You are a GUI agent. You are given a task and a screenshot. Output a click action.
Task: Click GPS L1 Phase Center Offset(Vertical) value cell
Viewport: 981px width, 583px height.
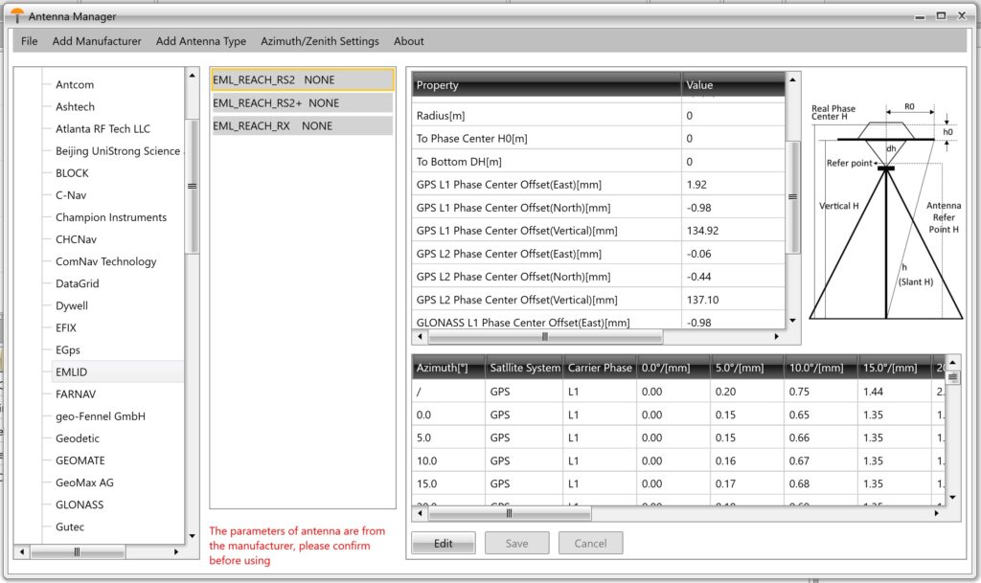pyautogui.click(x=733, y=231)
